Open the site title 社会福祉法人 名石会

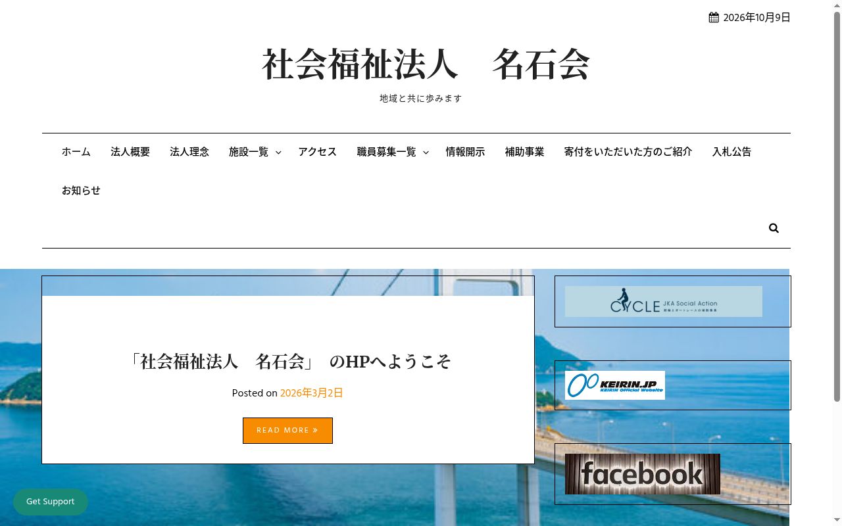click(x=426, y=64)
